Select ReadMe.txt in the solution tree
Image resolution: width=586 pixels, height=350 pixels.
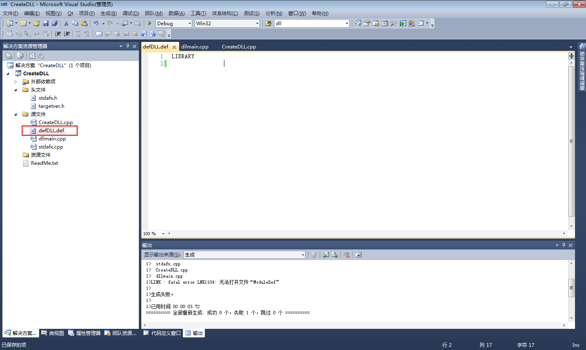tap(44, 163)
